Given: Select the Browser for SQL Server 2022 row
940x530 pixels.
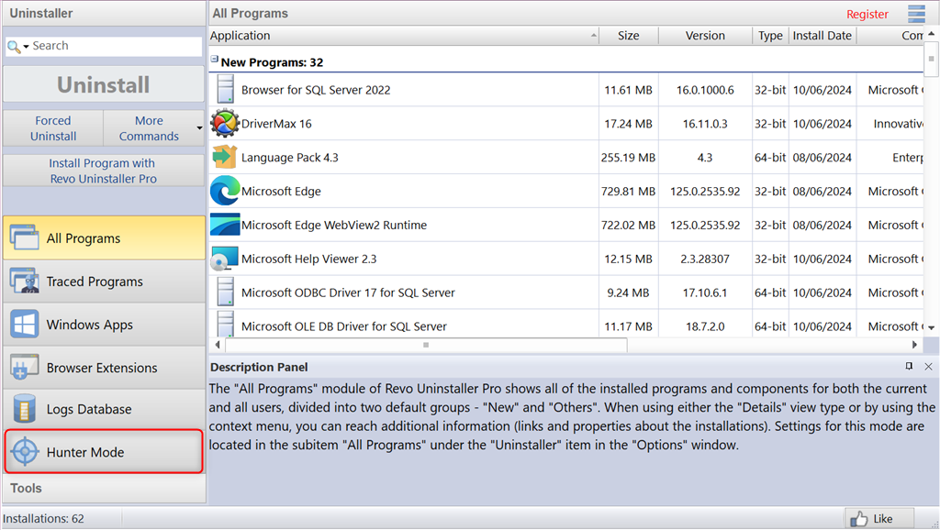Looking at the screenshot, I should point(565,90).
